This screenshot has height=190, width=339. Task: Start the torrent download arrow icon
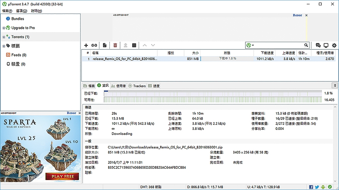coord(125,46)
